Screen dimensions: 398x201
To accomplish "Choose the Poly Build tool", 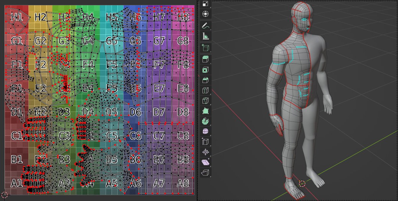I will (206, 111).
